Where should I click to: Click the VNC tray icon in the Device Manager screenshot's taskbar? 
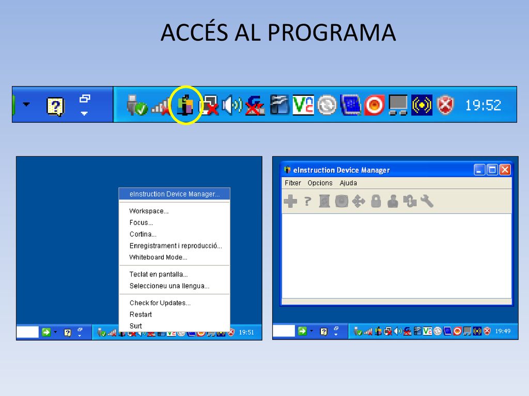pos(427,332)
